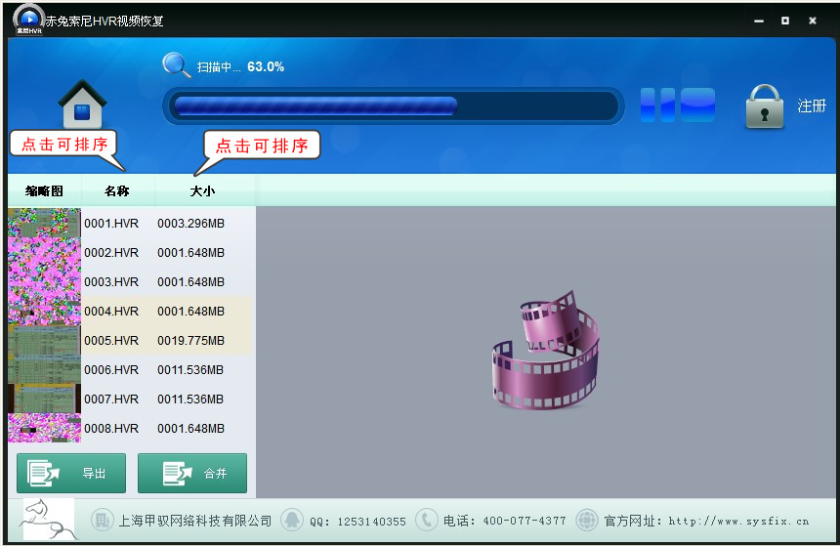Image resolution: width=840 pixels, height=546 pixels.
Task: Maximize the application window
Action: pyautogui.click(x=785, y=21)
